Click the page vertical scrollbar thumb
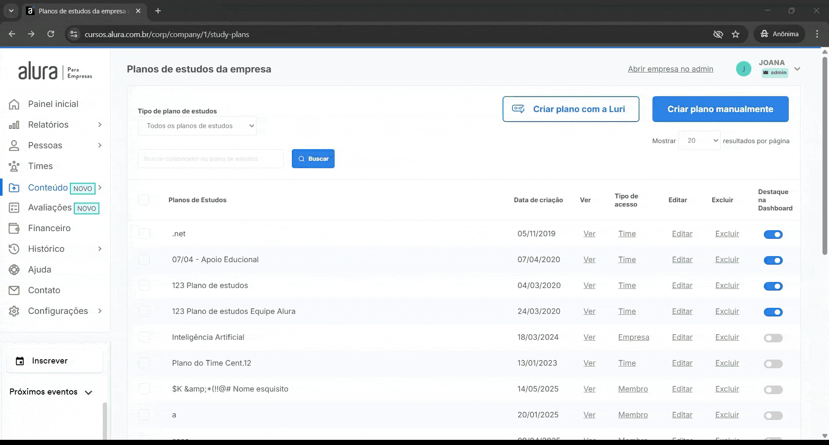The image size is (829, 445). tap(825, 155)
